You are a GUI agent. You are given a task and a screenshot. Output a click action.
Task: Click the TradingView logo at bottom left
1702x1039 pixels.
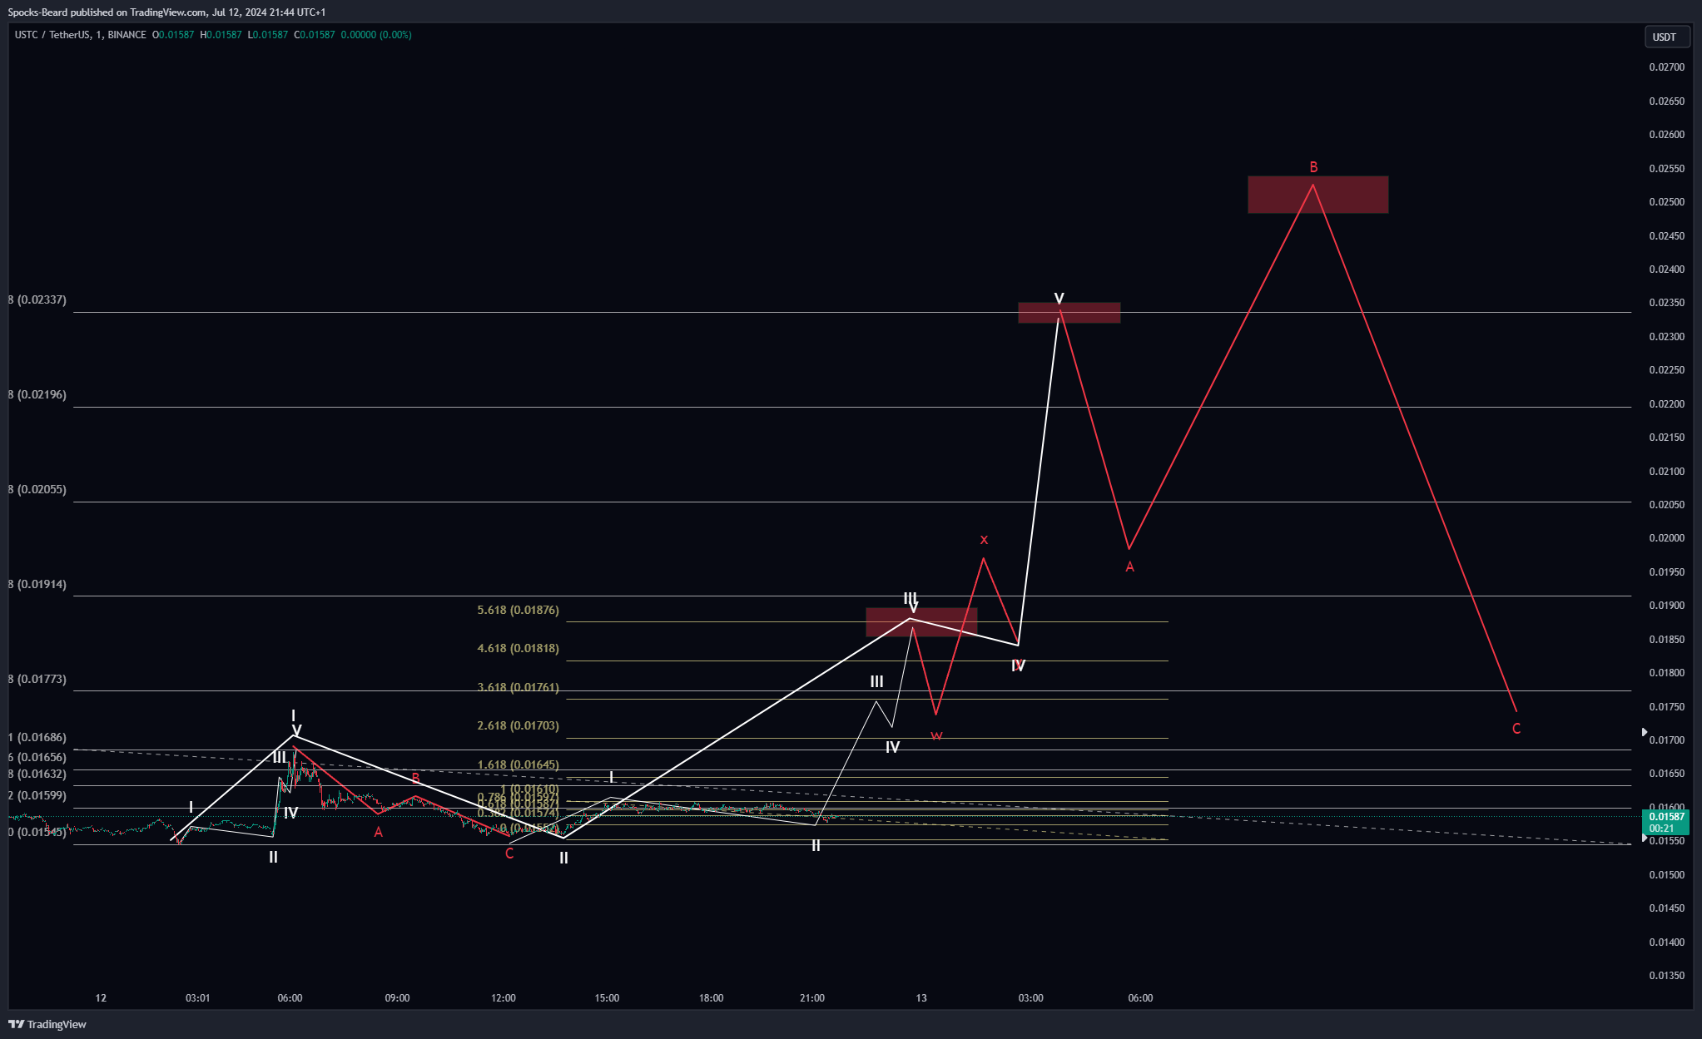point(47,1024)
